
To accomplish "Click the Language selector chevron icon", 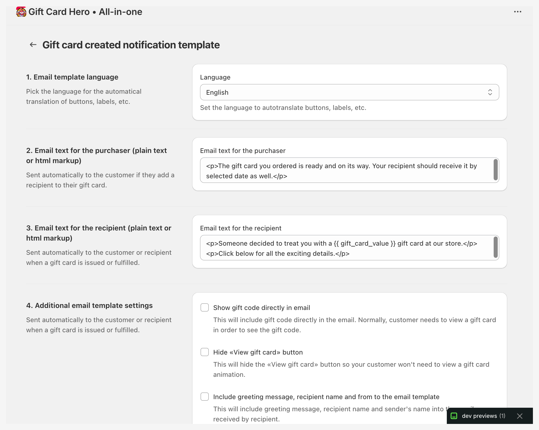I will click(490, 92).
